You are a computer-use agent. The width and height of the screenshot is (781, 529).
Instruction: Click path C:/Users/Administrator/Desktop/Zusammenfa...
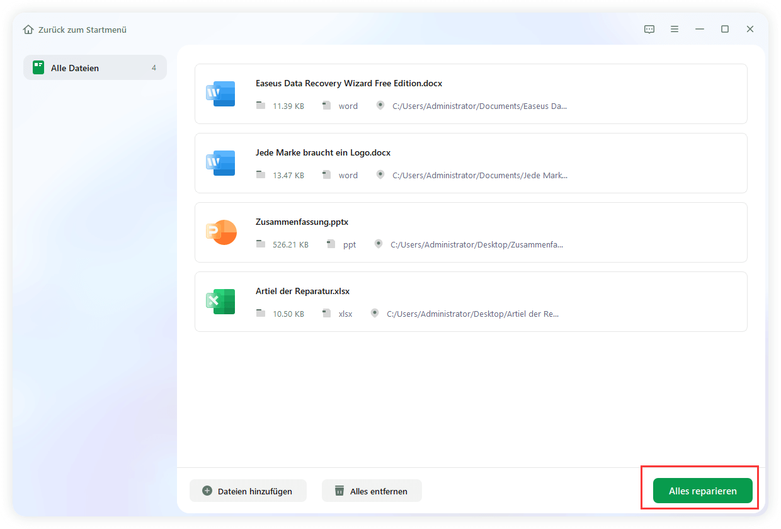click(477, 244)
